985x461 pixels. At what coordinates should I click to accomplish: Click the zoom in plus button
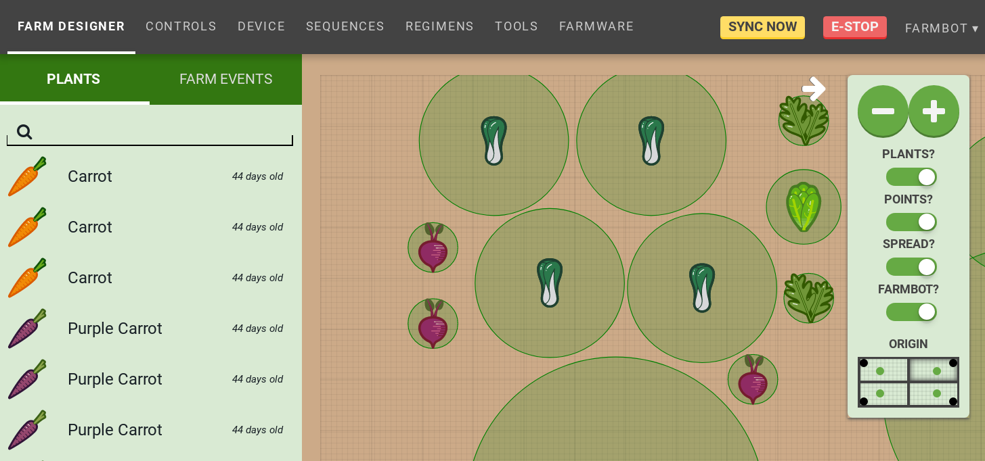pyautogui.click(x=934, y=111)
